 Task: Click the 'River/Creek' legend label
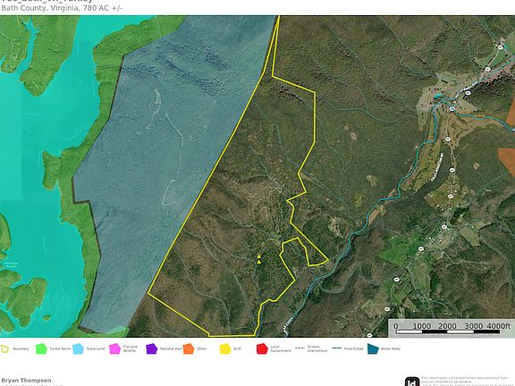354,348
